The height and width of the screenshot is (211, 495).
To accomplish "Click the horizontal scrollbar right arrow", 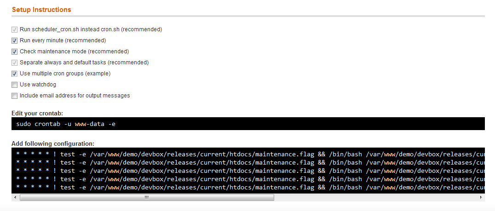I will point(481,197).
